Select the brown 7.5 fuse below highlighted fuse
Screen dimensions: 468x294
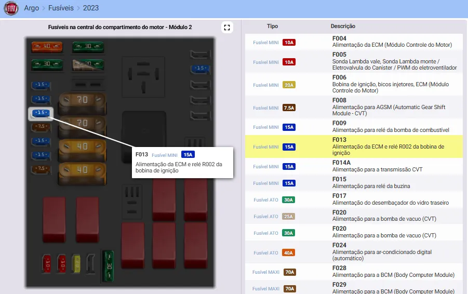click(x=41, y=127)
